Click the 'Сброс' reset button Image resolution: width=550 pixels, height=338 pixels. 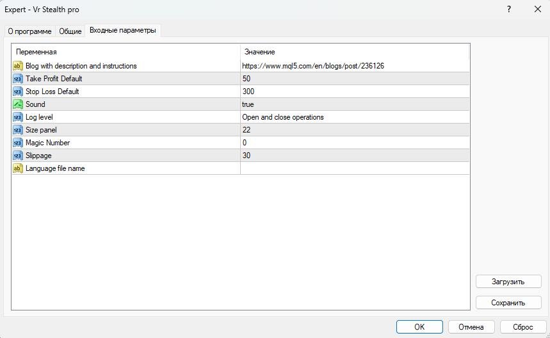pyautogui.click(x=522, y=326)
